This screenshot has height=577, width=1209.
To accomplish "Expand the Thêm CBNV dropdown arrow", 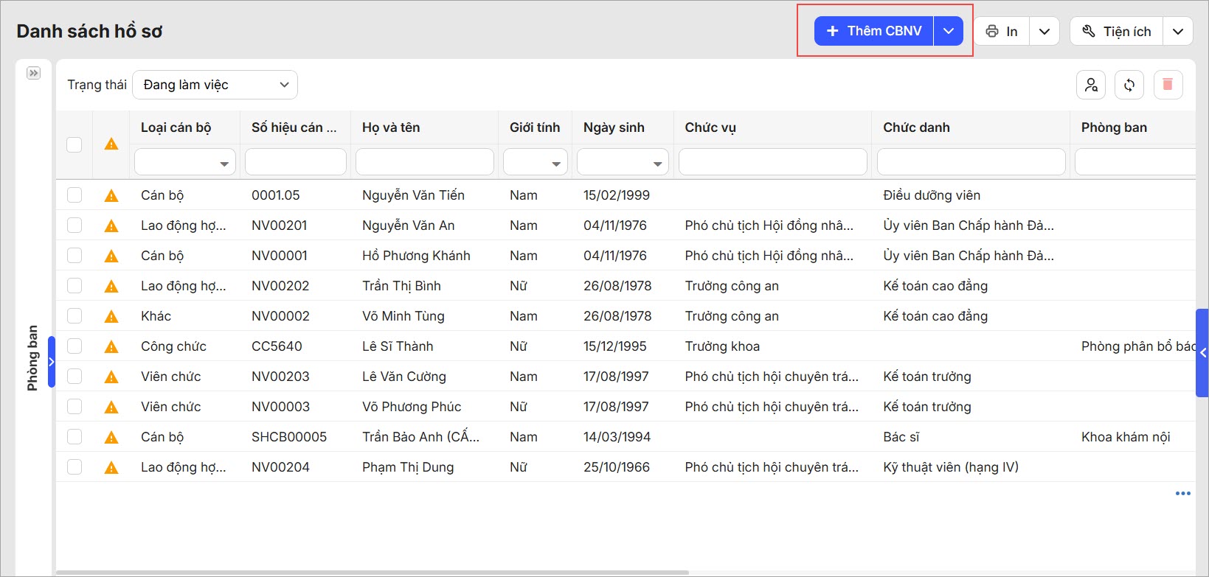I will point(949,31).
